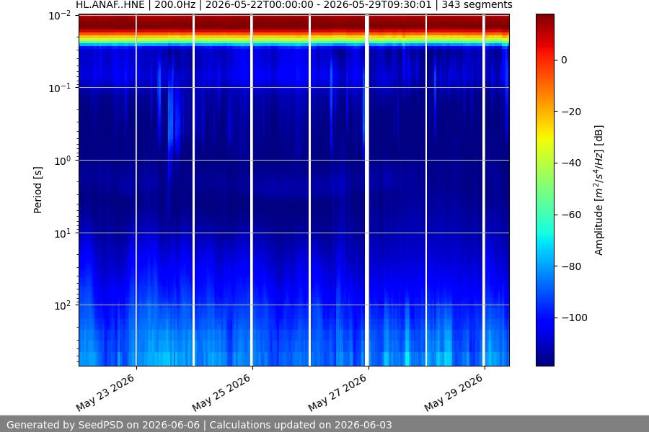649x432 pixels.
Task: Click the colorbar '−20' tick label
Action: point(571,112)
